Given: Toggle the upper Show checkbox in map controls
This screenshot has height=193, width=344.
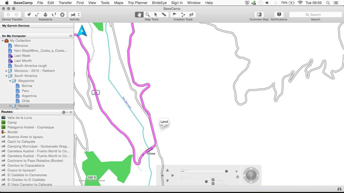Looking at the screenshot, I should pos(213,180).
